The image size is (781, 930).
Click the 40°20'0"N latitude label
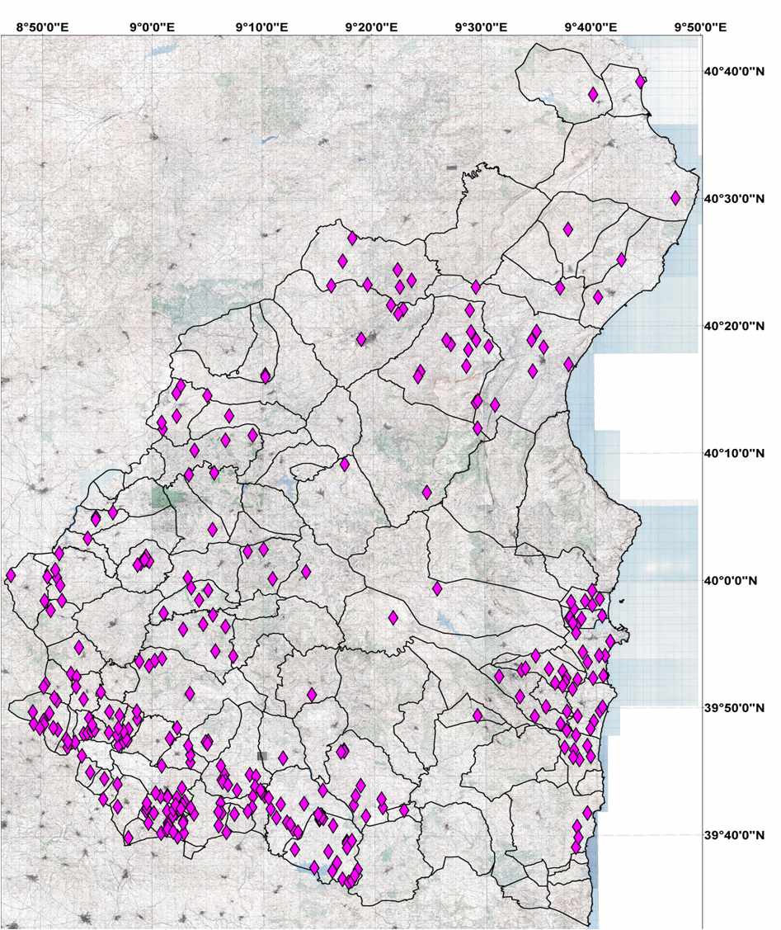coord(734,326)
